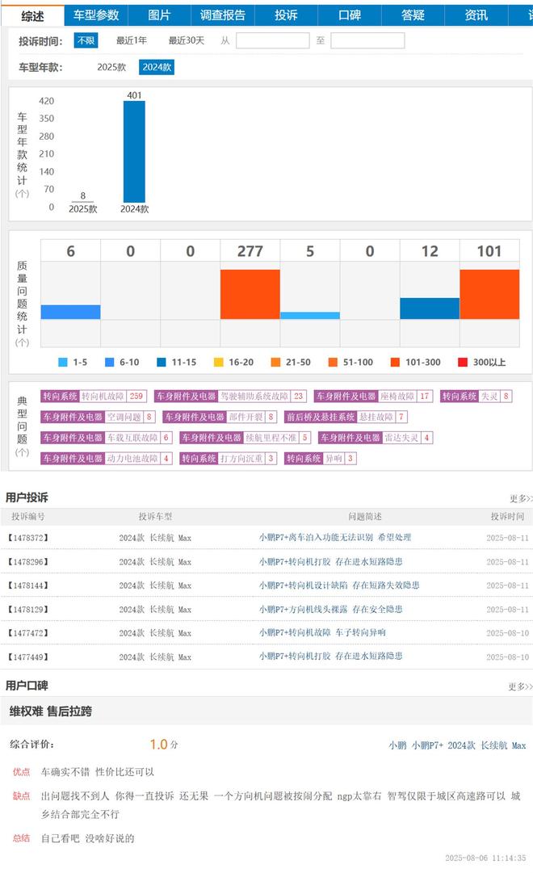Image resolution: width=533 pixels, height=873 pixels.
Task: Click the 6-10 legend color swatch
Action: [x=110, y=363]
